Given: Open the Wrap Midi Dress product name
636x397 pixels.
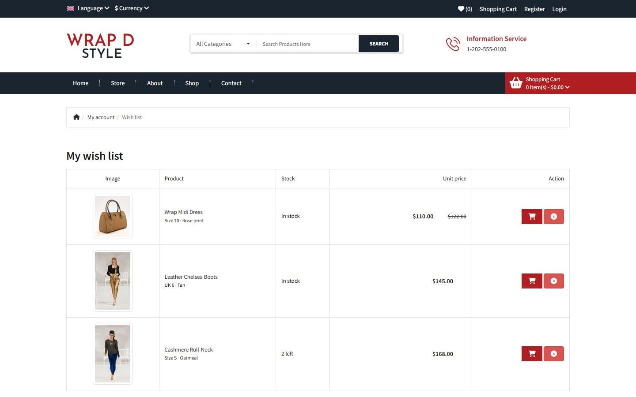Looking at the screenshot, I should (x=184, y=212).
